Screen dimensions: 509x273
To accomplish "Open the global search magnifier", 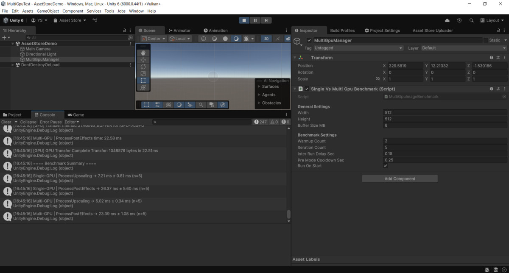I will [x=471, y=20].
